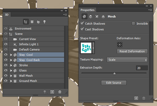The height and width of the screenshot is (106, 157).
Task: Open the Mesh properties tab icon
Action: tap(84, 16)
